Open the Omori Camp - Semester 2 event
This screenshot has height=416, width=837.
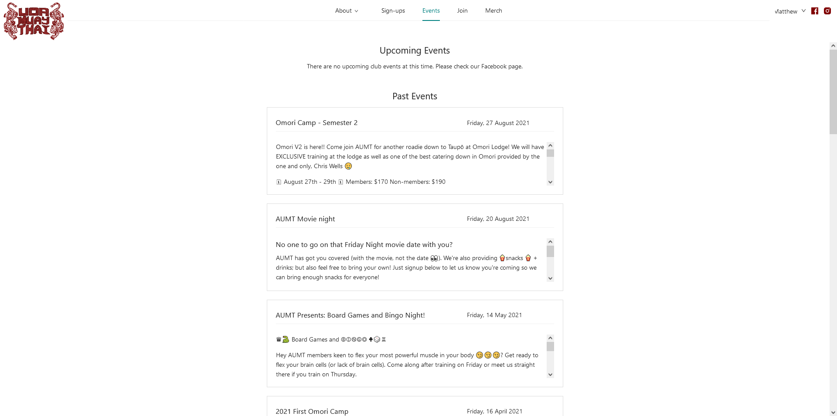pos(316,123)
